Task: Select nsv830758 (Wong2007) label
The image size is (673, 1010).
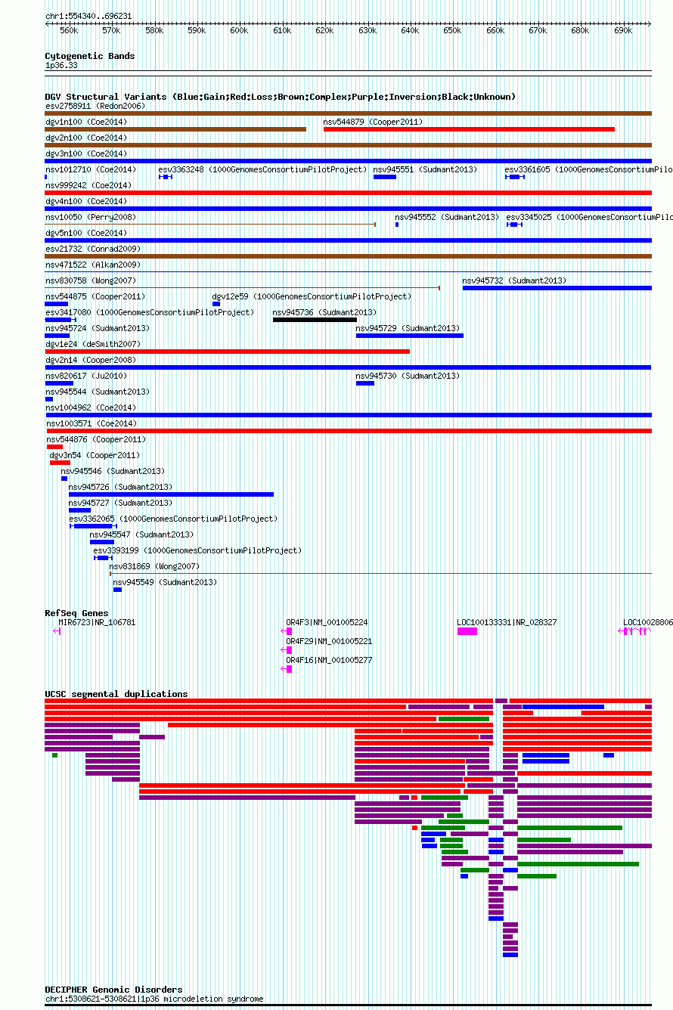Action: 91,280
